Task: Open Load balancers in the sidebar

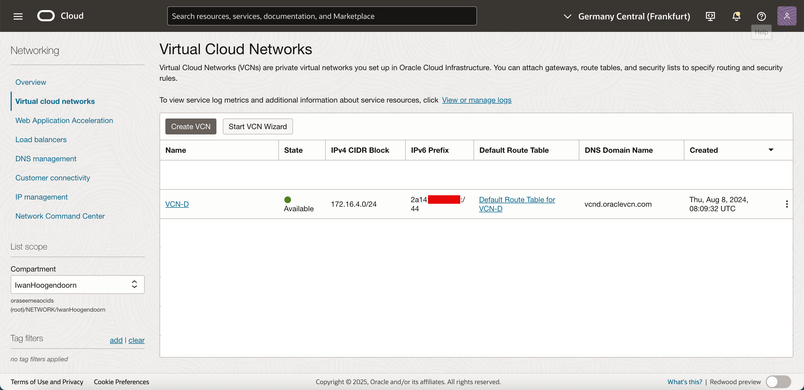Action: click(41, 139)
